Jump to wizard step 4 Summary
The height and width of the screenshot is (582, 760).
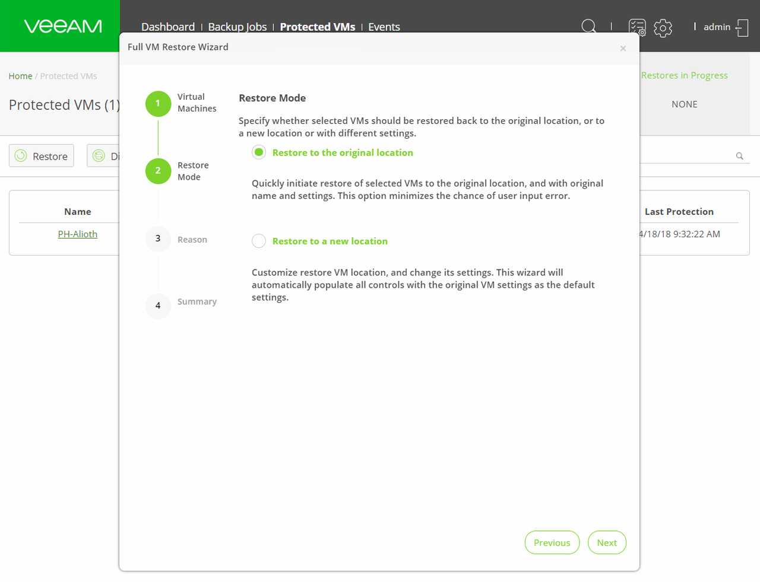pos(158,306)
